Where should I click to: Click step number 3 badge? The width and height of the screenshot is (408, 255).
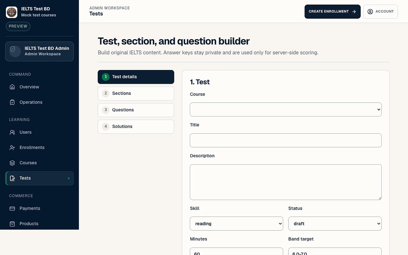(106, 110)
